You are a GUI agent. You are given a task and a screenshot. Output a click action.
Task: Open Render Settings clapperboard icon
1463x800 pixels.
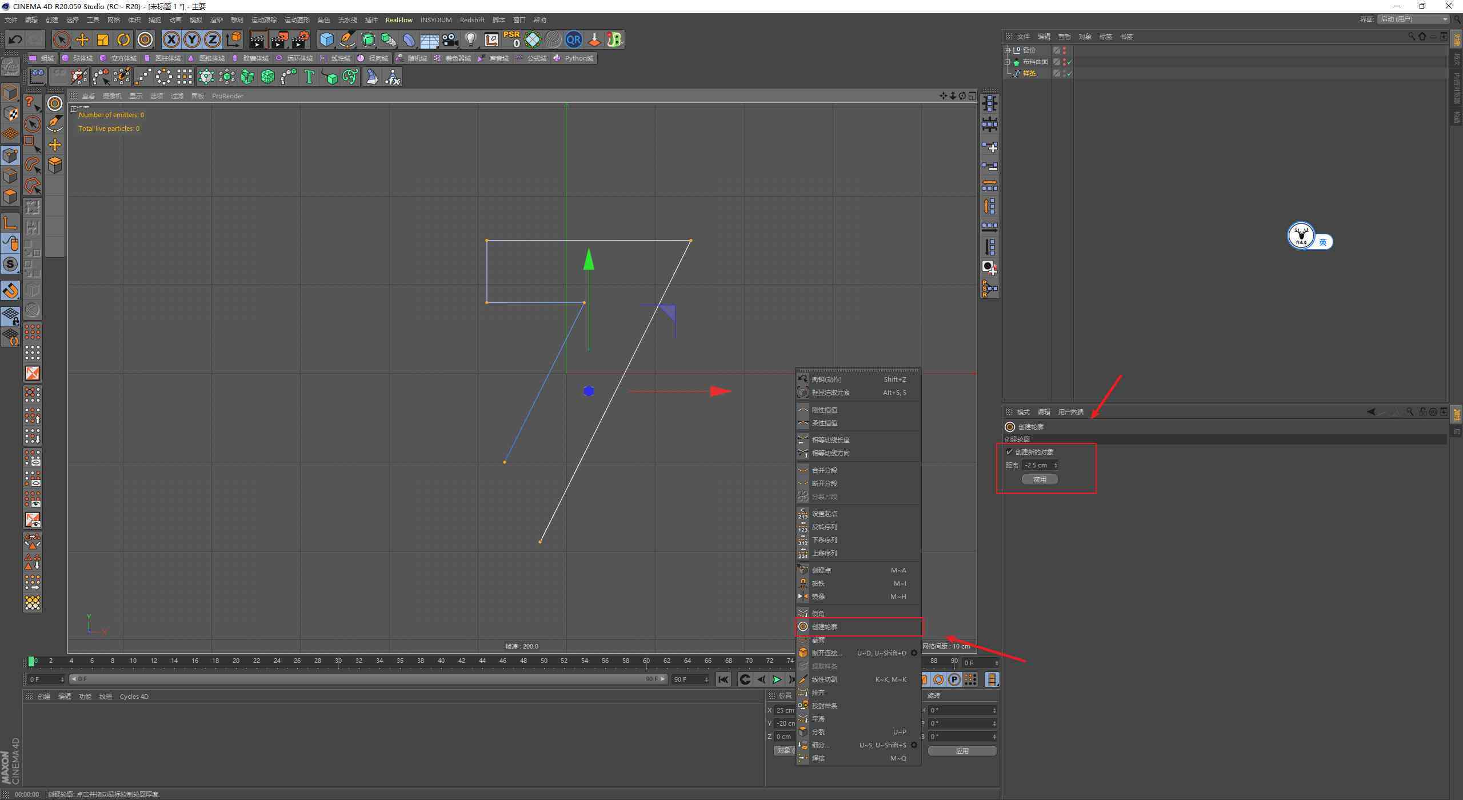click(300, 39)
